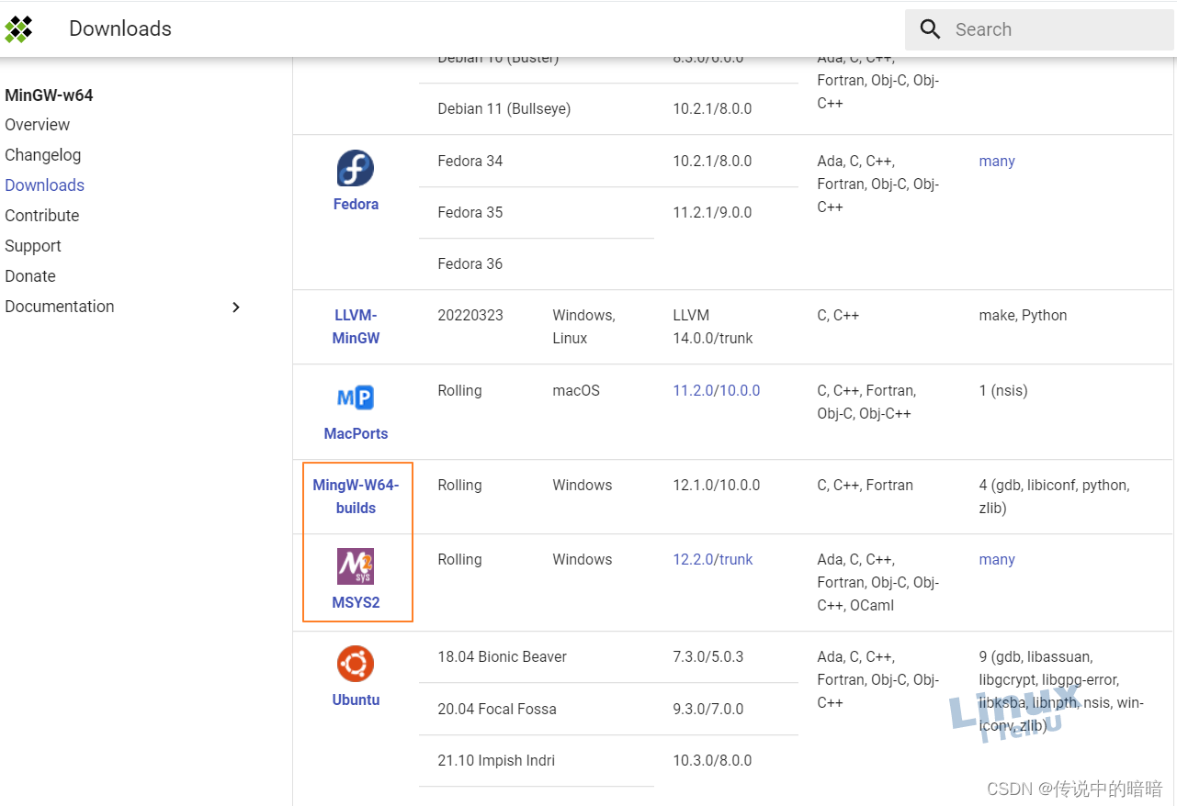Select the '4 (gdb, libiconf, python, zlib)' cell
The width and height of the screenshot is (1177, 806).
point(1055,497)
